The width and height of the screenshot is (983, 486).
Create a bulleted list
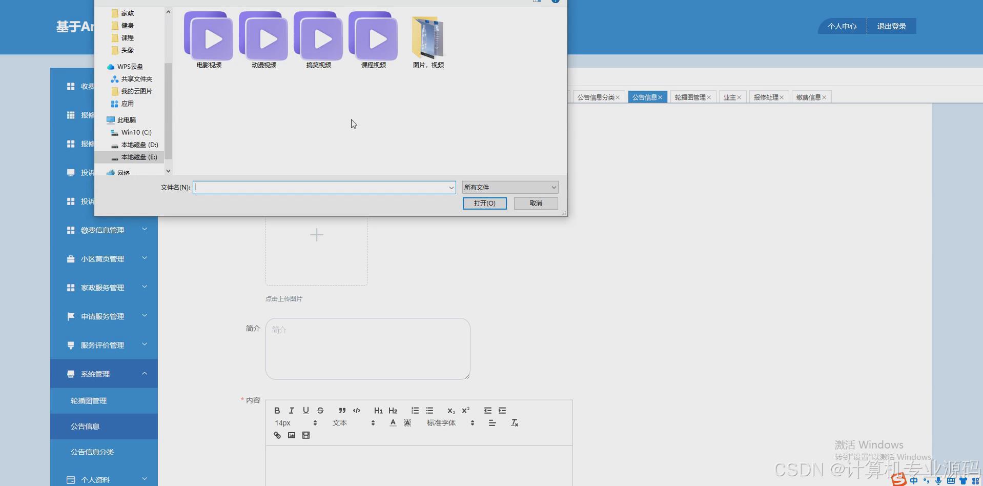(429, 411)
